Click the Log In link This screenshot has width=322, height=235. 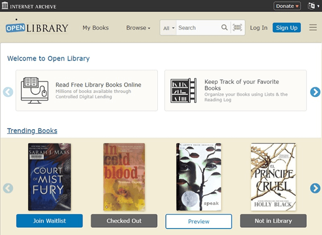click(259, 28)
